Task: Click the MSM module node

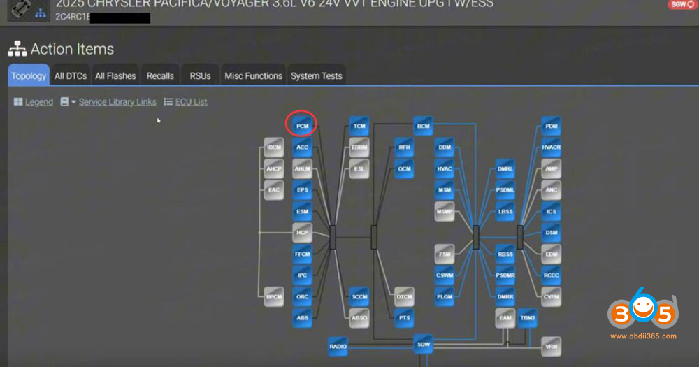Action: tap(445, 190)
